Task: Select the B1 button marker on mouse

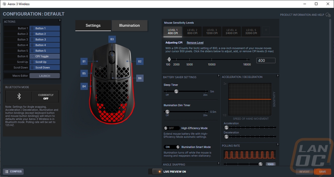Action: pyautogui.click(x=84, y=61)
